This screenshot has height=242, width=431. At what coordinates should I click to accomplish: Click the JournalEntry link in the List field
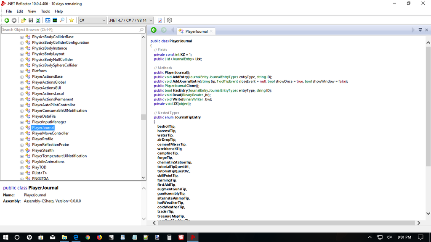[x=183, y=59]
